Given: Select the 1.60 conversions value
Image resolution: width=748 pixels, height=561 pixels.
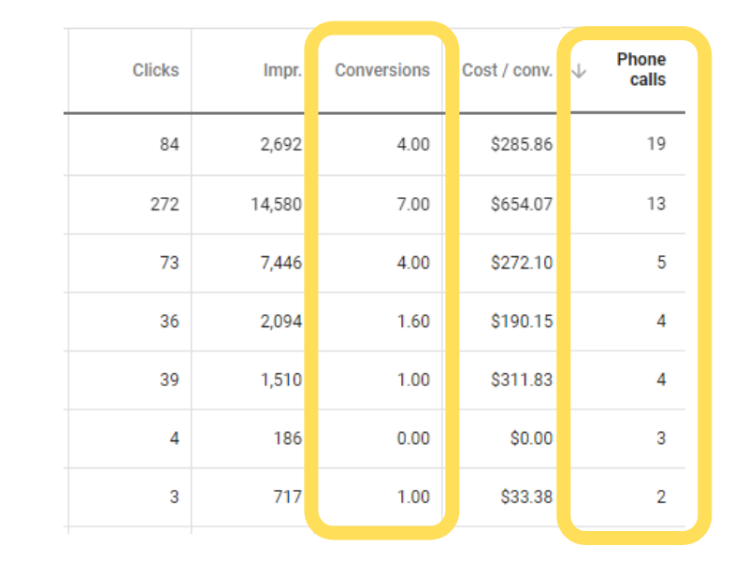Looking at the screenshot, I should (x=413, y=321).
